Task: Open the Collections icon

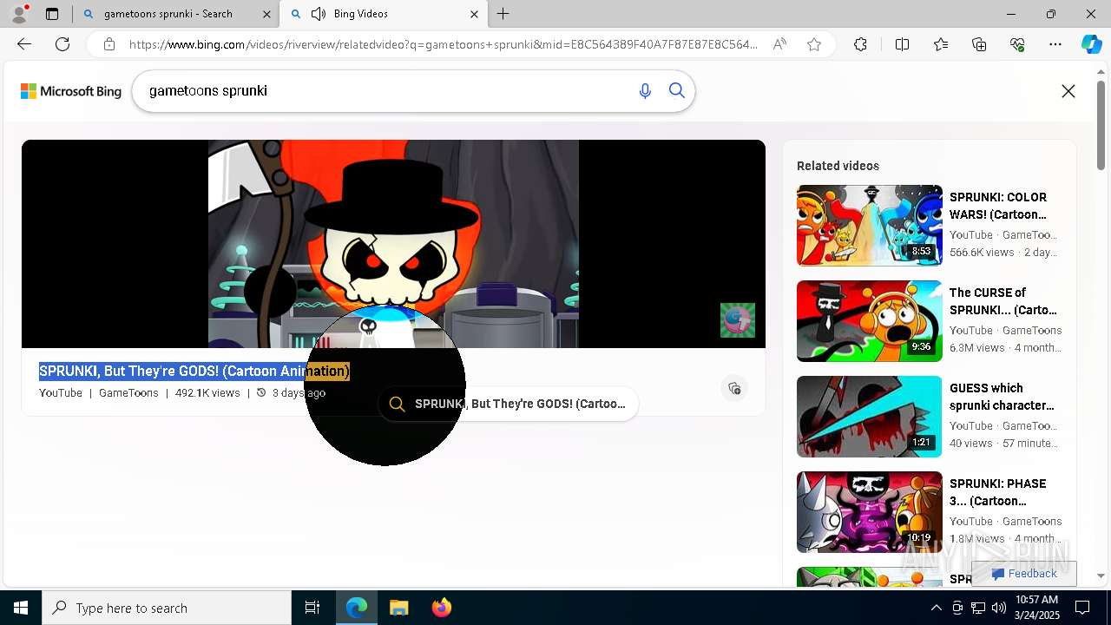Action: (979, 44)
